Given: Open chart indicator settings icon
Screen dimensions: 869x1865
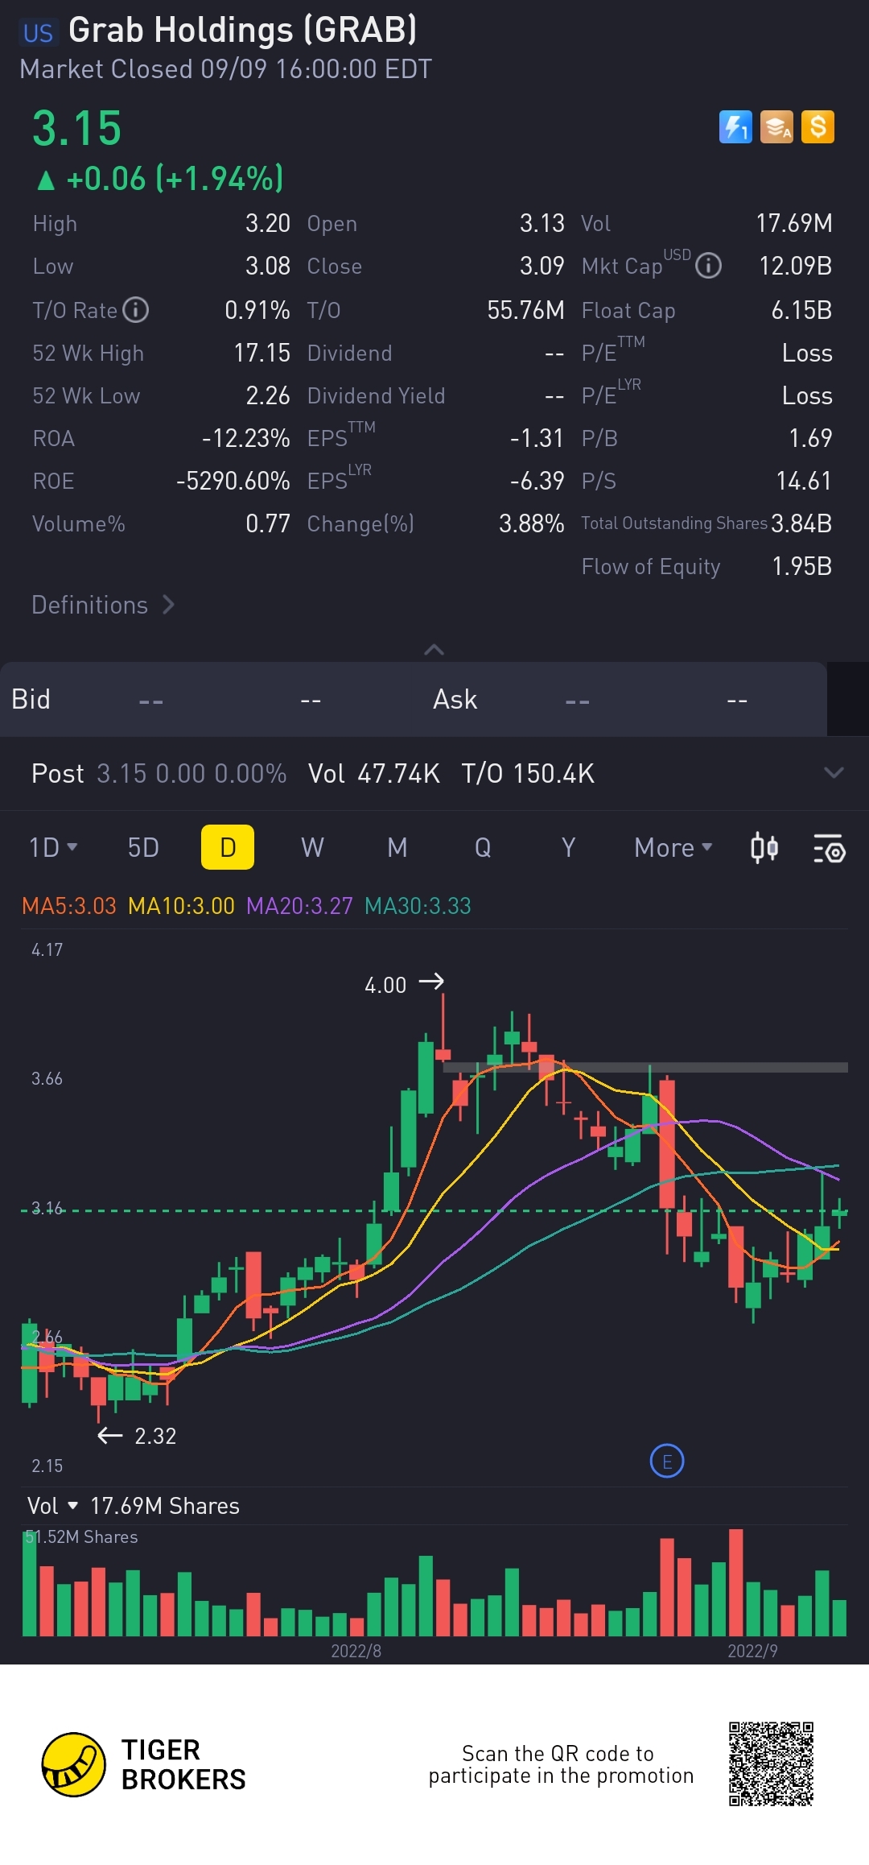Looking at the screenshot, I should (830, 848).
